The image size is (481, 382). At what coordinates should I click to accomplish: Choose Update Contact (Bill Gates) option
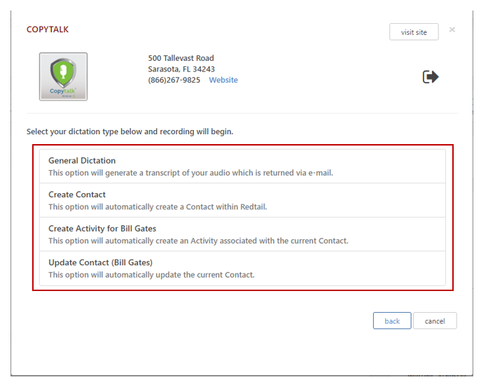[x=242, y=269]
